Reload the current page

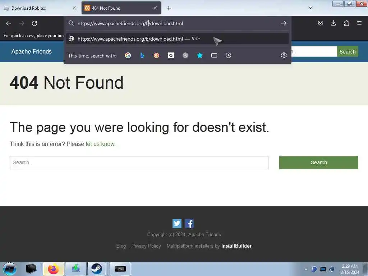[34, 23]
